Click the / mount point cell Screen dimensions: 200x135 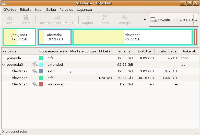point(71,71)
